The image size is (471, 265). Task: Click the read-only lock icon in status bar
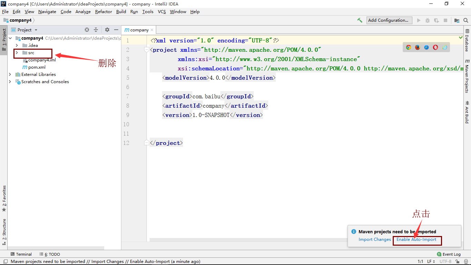coord(458,262)
